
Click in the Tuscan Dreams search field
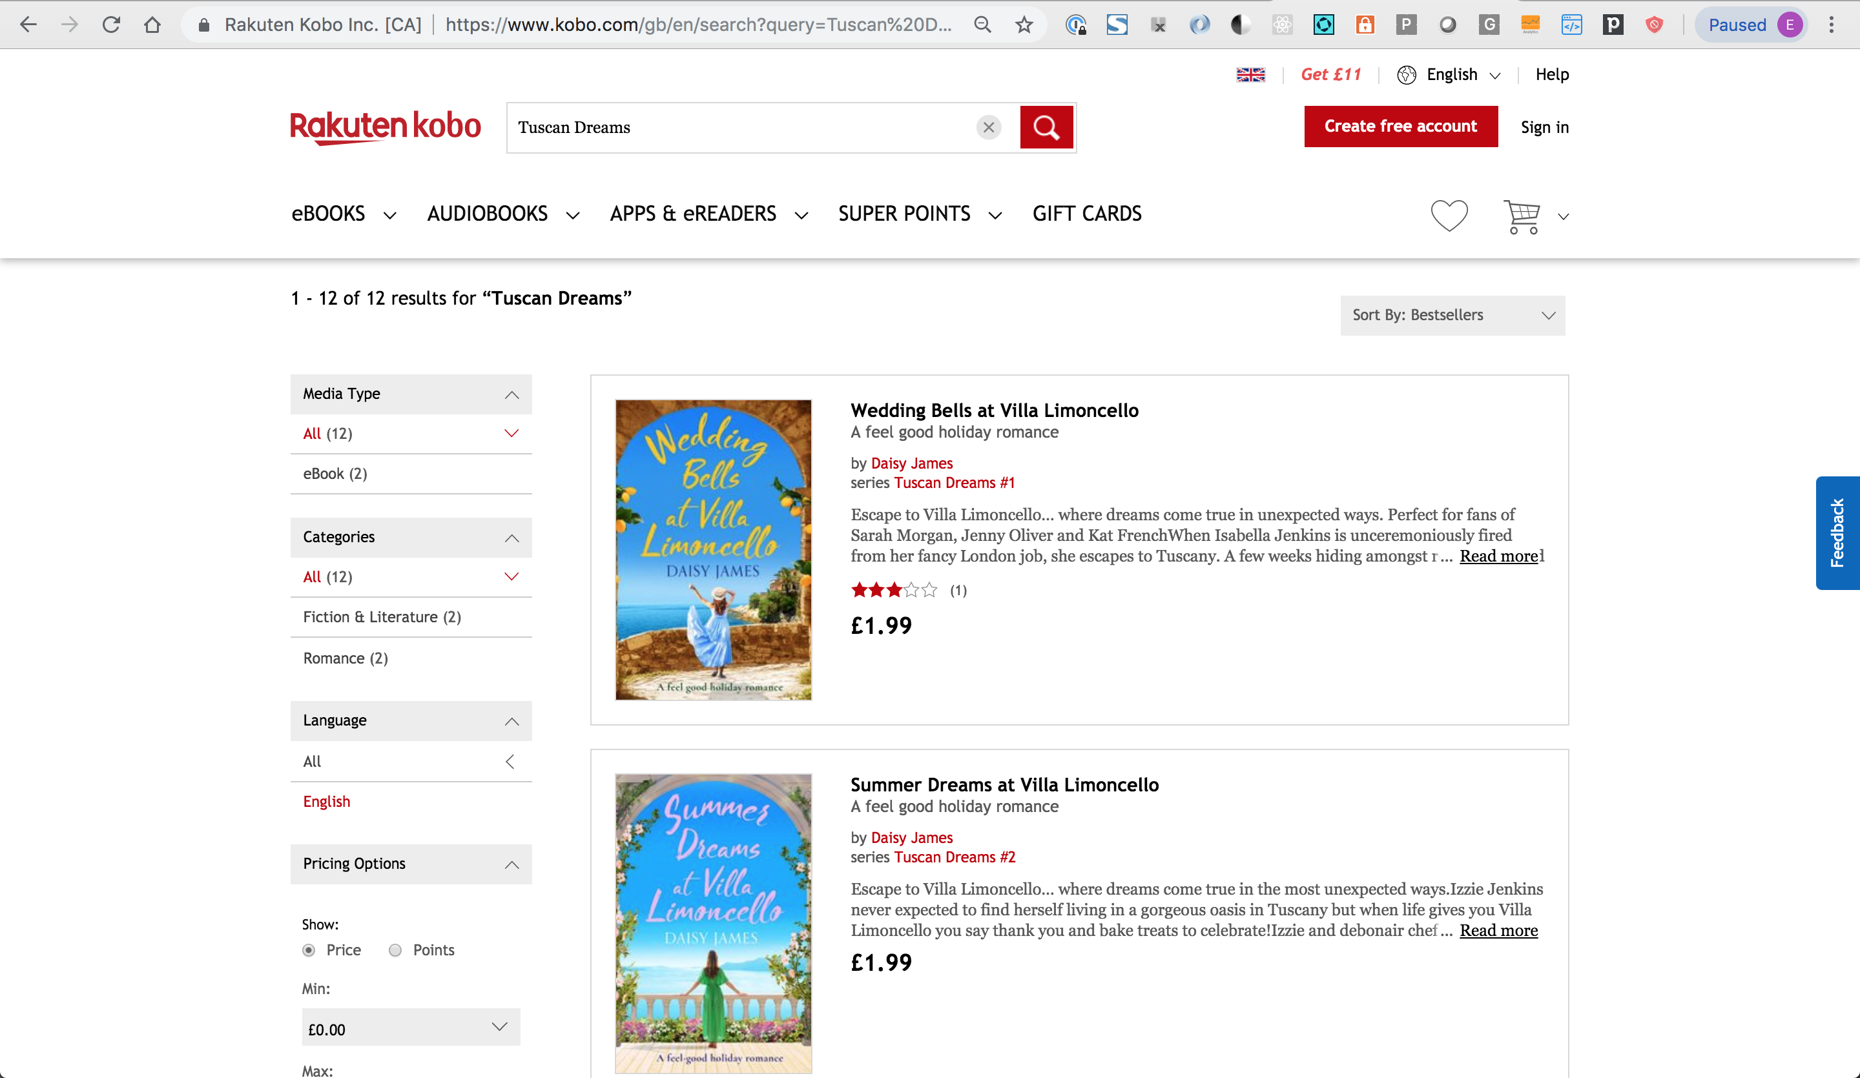tap(742, 128)
